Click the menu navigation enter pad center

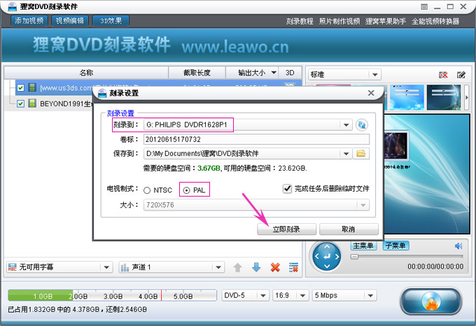coord(327,257)
